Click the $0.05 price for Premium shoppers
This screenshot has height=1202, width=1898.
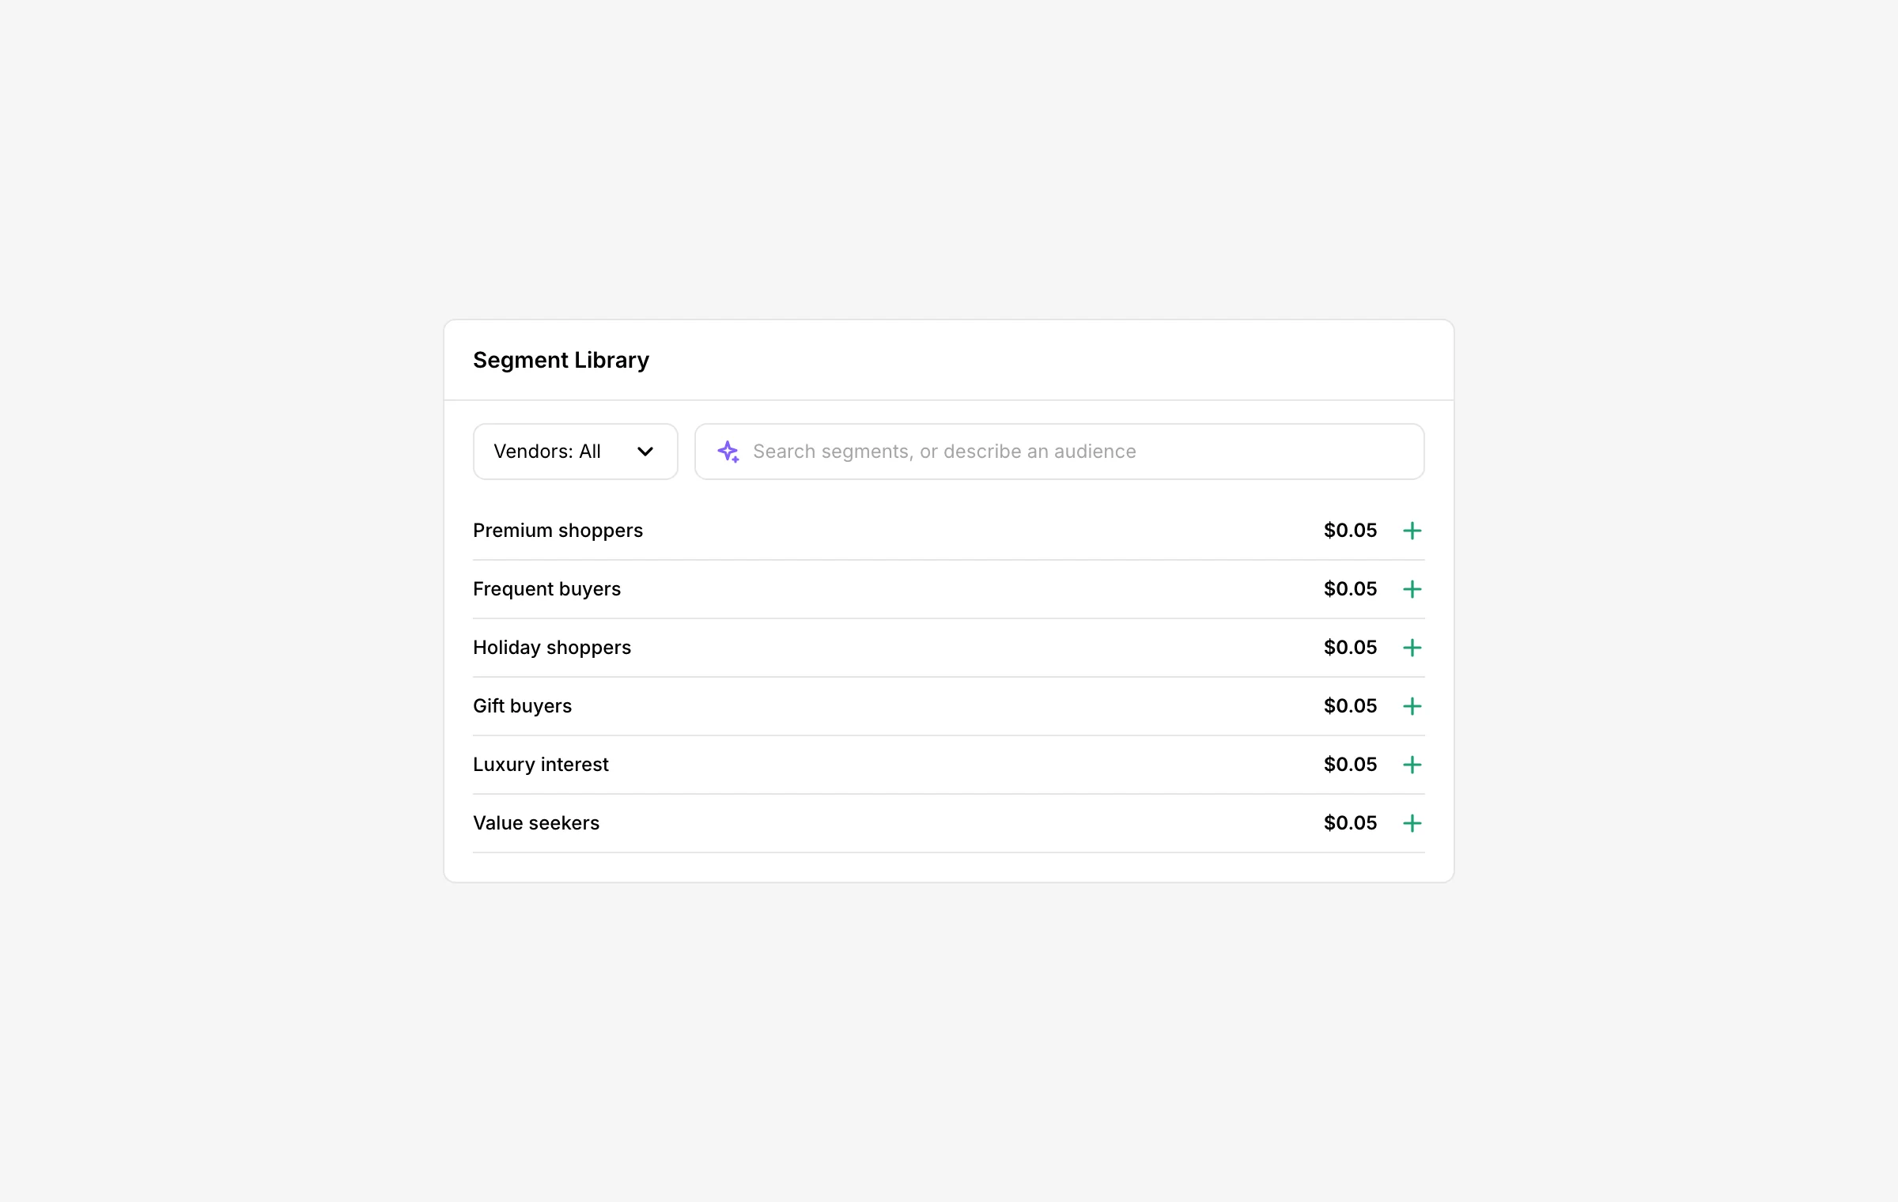point(1351,531)
